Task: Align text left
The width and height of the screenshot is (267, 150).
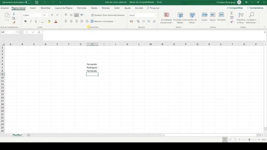Action: [x=66, y=21]
